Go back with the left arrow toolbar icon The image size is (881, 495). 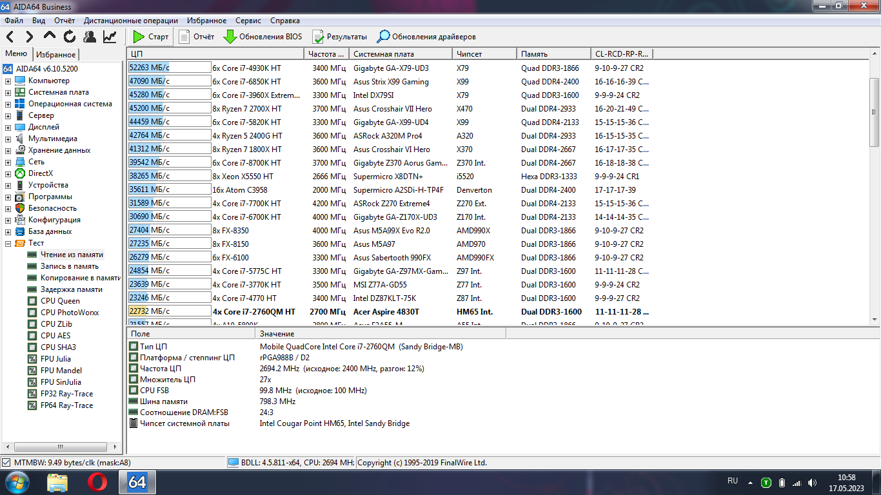pos(10,37)
